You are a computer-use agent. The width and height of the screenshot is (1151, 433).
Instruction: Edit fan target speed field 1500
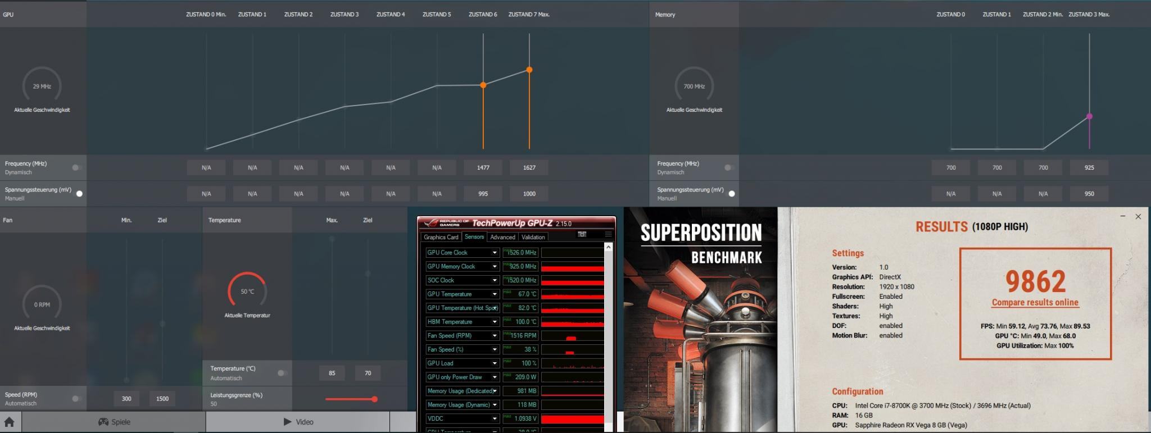(x=162, y=399)
